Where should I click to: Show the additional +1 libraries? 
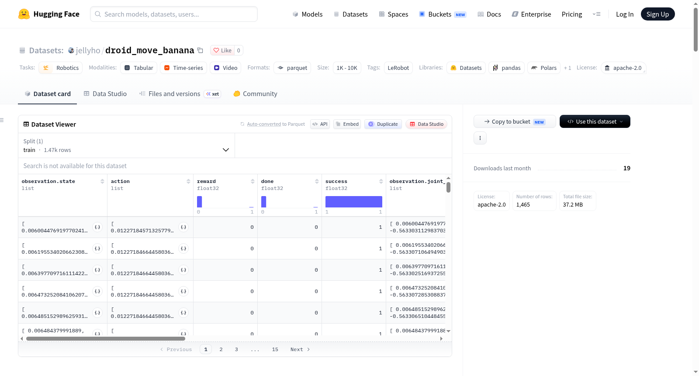(568, 68)
